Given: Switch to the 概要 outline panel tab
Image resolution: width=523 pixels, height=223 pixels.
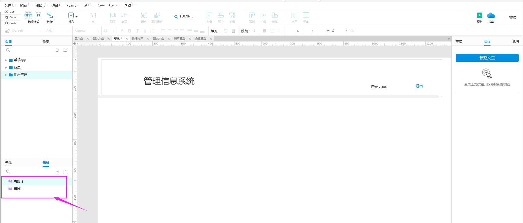Looking at the screenshot, I should (46, 41).
